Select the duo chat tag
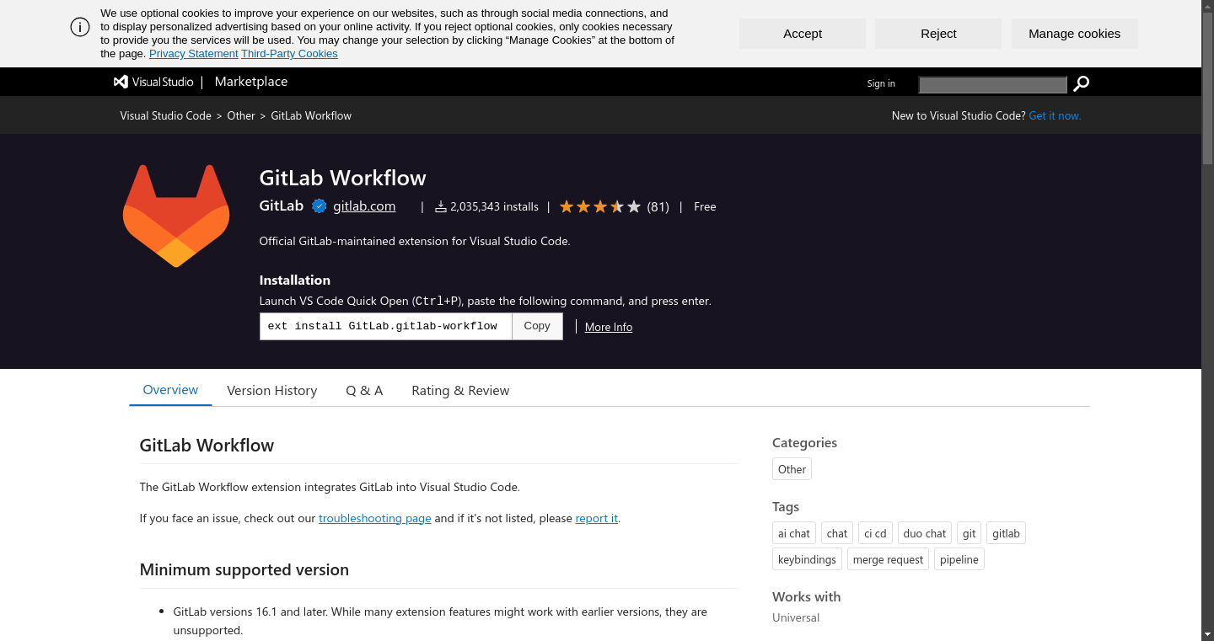This screenshot has width=1214, height=641. click(x=925, y=533)
